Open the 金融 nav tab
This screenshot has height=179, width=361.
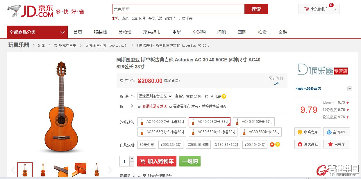[x=283, y=32]
